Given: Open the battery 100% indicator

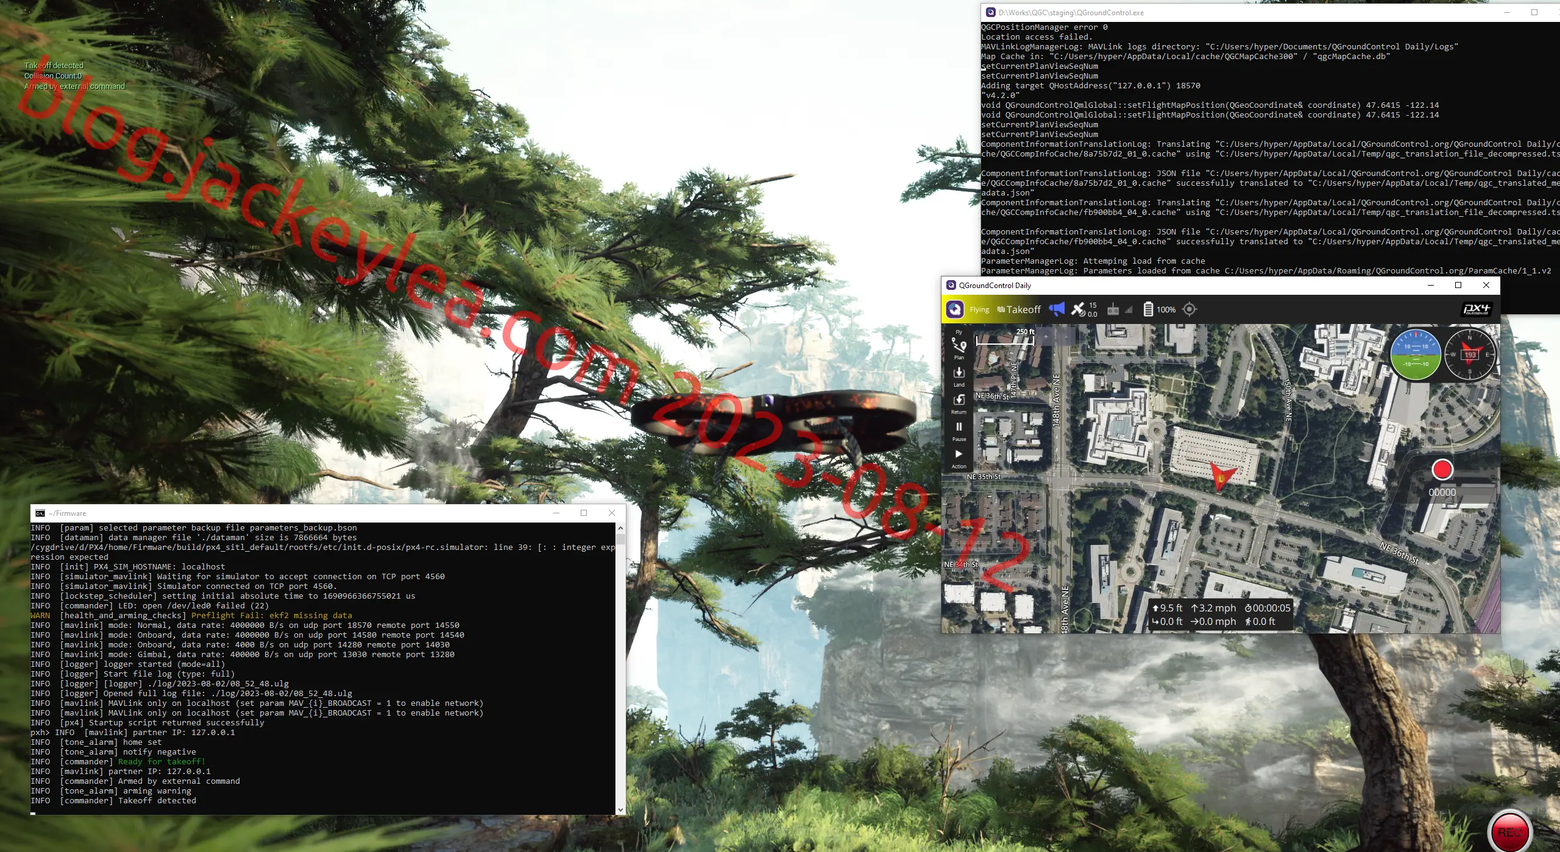Looking at the screenshot, I should click(x=1158, y=309).
